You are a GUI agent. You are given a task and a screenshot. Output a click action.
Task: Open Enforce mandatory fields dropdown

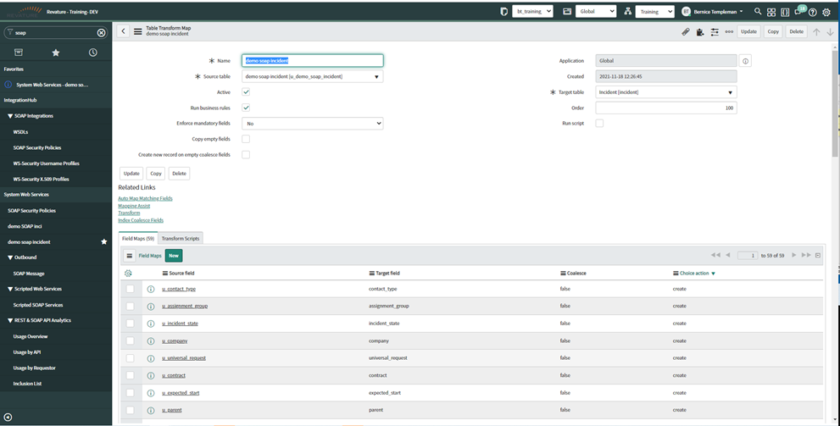312,123
